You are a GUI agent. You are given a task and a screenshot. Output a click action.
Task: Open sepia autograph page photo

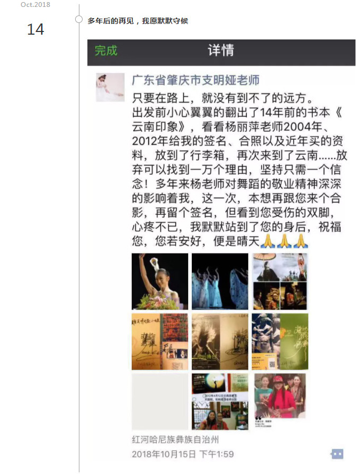pyautogui.click(x=220, y=342)
